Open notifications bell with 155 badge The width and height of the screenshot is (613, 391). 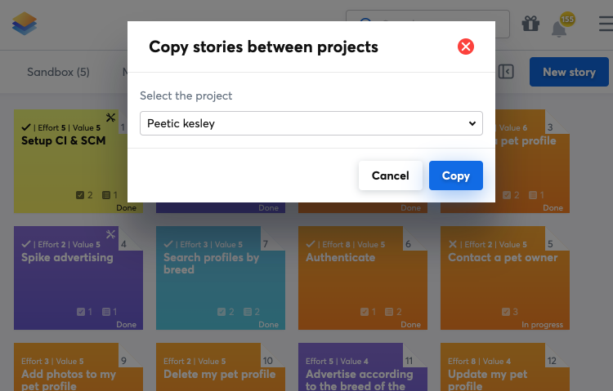pos(559,27)
